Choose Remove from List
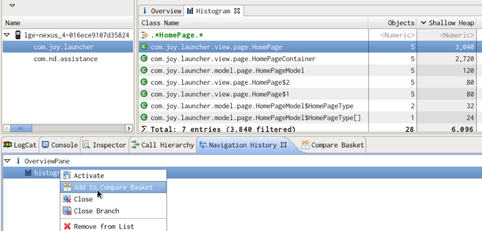 113,226
